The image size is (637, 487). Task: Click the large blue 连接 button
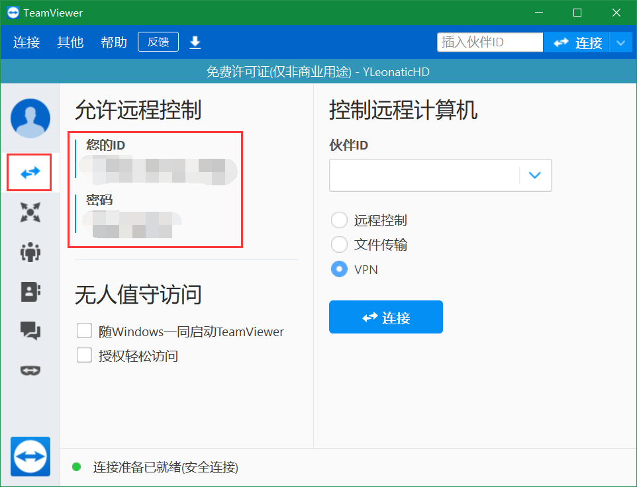coord(386,317)
